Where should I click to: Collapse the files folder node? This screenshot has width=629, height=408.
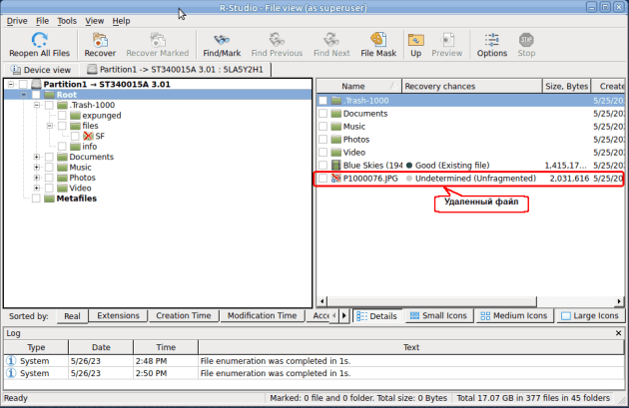click(x=49, y=126)
